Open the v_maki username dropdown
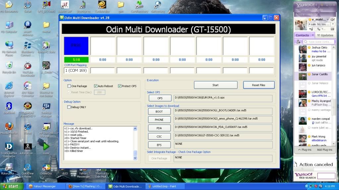This screenshot has width=339, height=190. (328, 19)
